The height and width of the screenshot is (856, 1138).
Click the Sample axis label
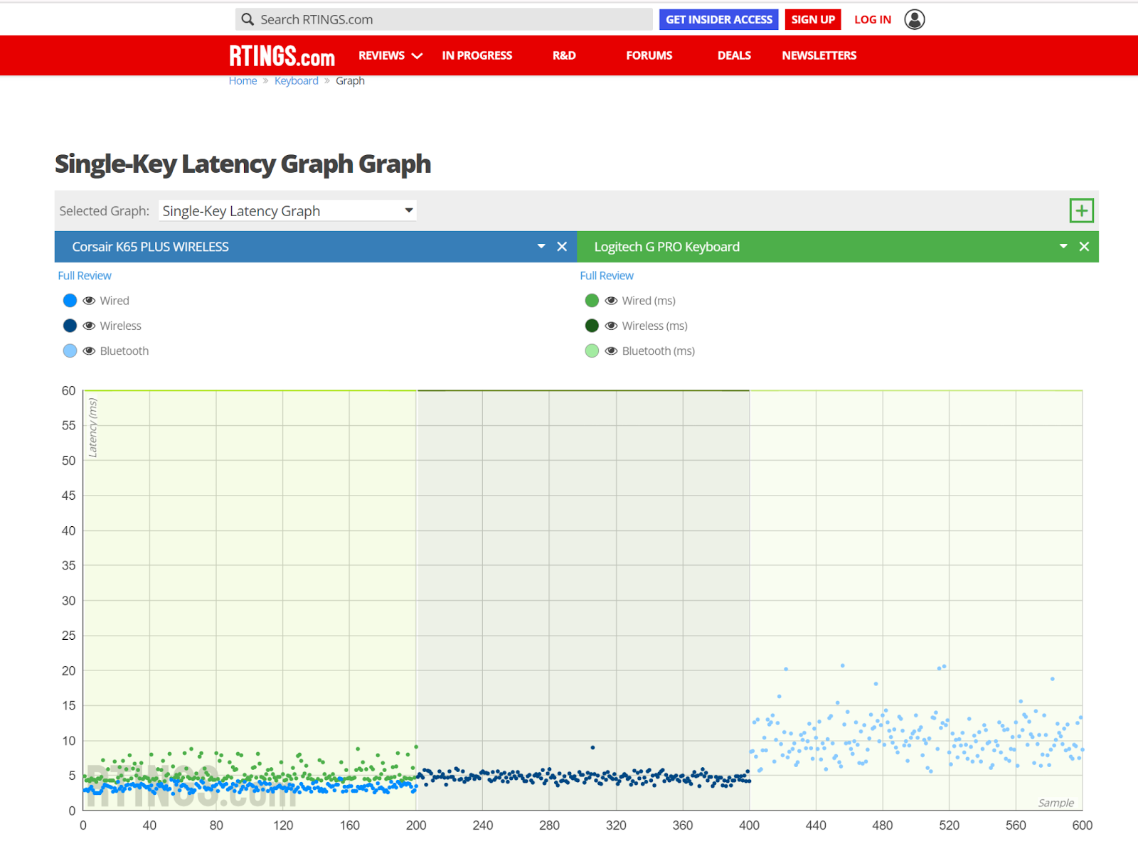tap(1056, 803)
